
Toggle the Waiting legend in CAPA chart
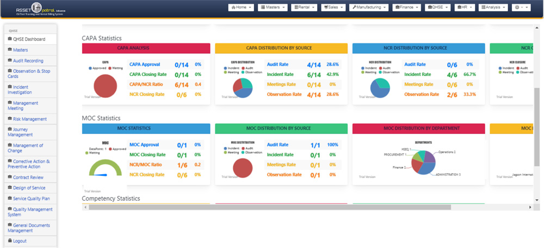click(116, 68)
